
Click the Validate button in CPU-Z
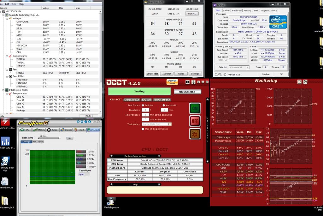pyautogui.click(x=266, y=74)
